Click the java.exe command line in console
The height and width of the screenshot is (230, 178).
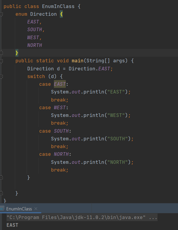tap(82, 217)
